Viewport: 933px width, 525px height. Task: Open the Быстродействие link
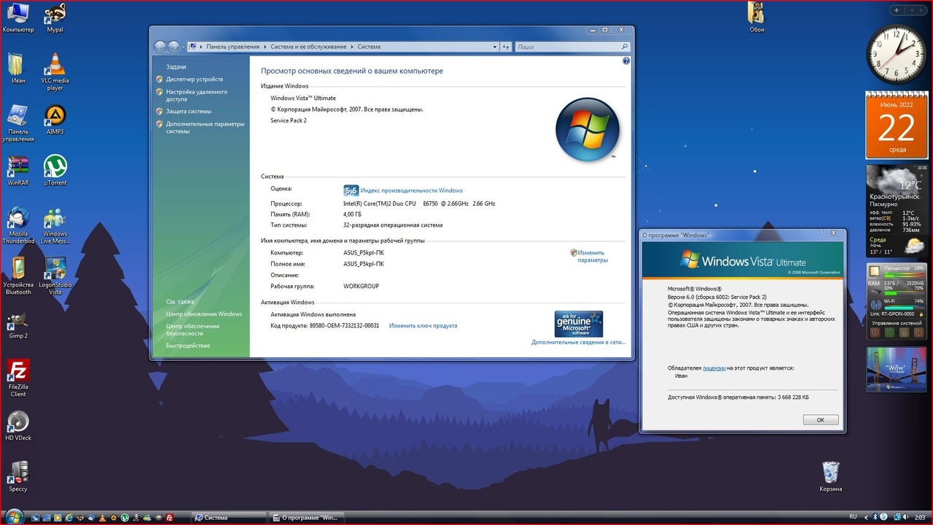pyautogui.click(x=188, y=346)
